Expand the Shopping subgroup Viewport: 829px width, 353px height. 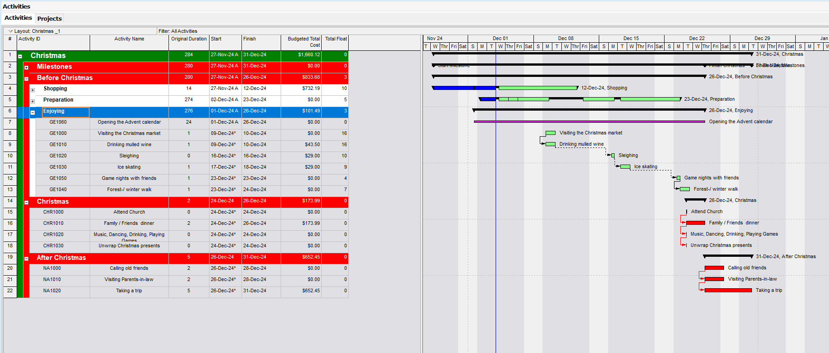tap(33, 90)
